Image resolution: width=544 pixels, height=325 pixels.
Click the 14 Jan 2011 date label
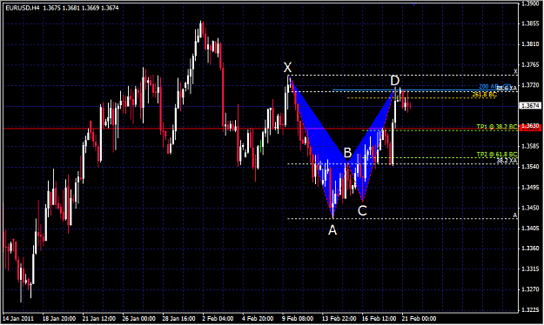tap(18, 318)
